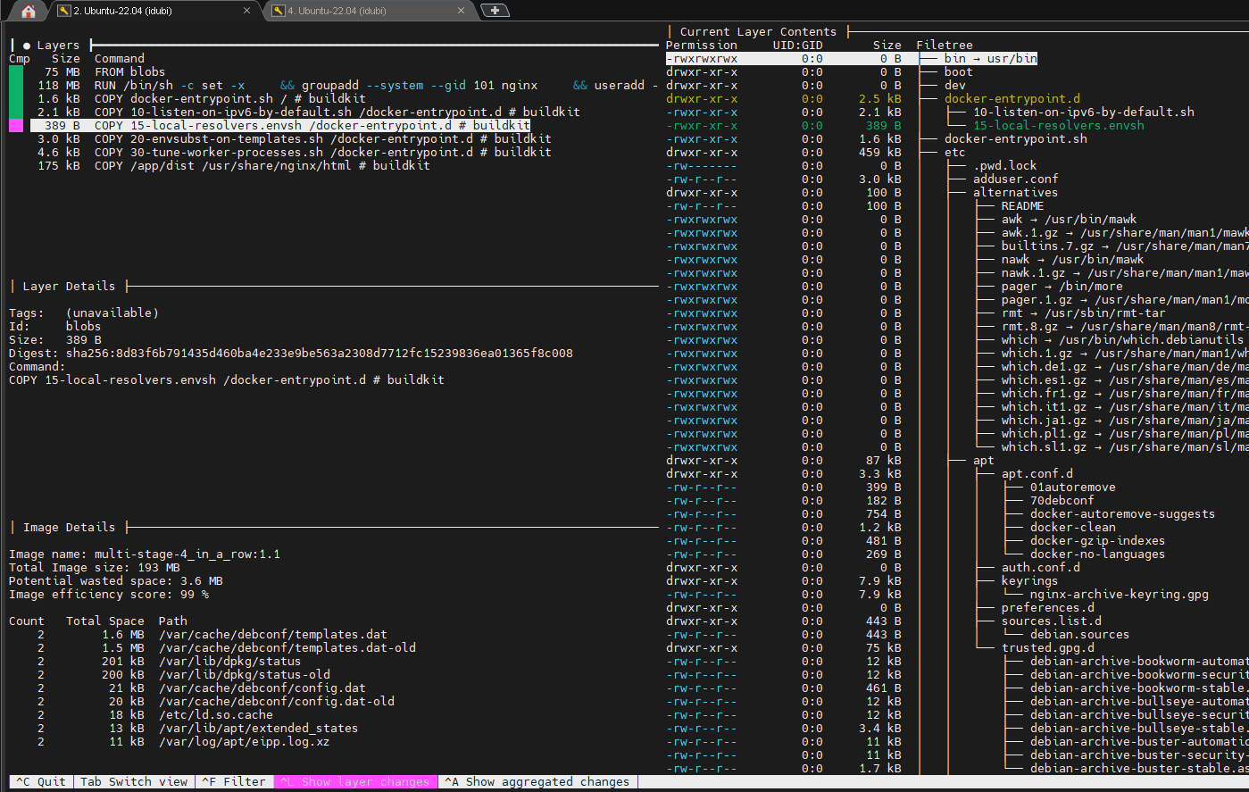Click the 'Potential wasted space: 3.6 MB' line

[116, 580]
